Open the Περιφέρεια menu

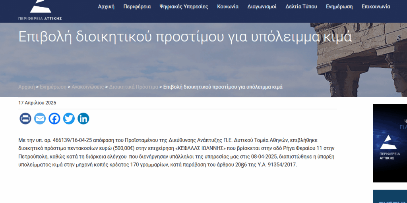137,7
